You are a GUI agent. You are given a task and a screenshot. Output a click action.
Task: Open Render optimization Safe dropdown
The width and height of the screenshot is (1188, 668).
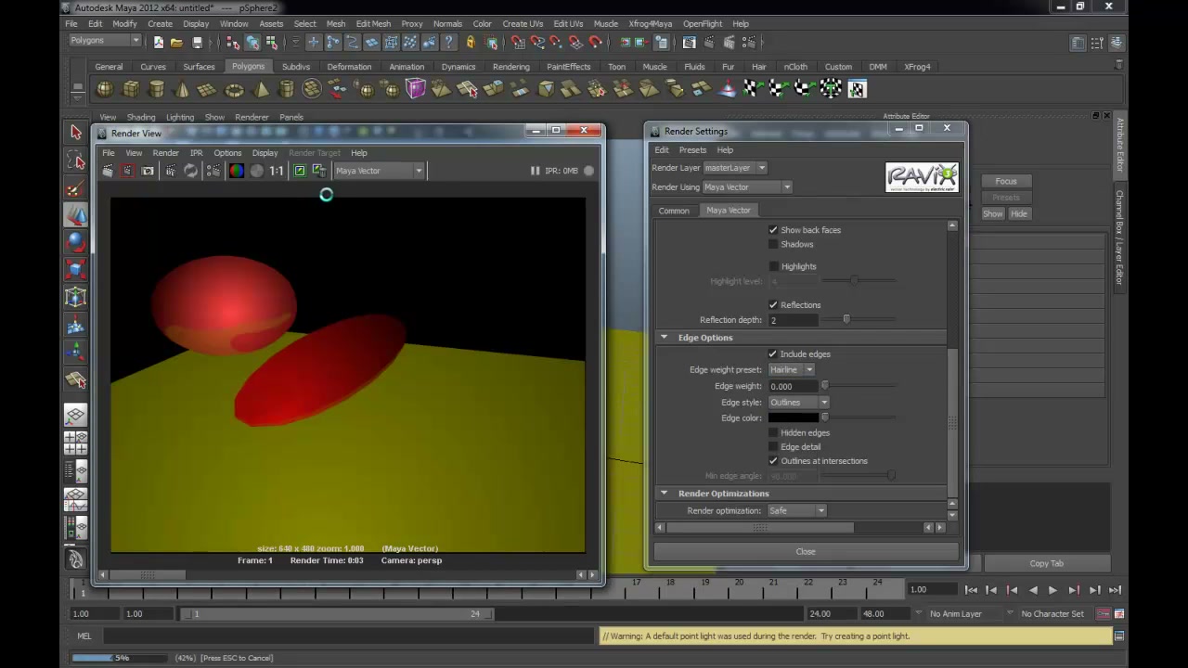coord(796,510)
